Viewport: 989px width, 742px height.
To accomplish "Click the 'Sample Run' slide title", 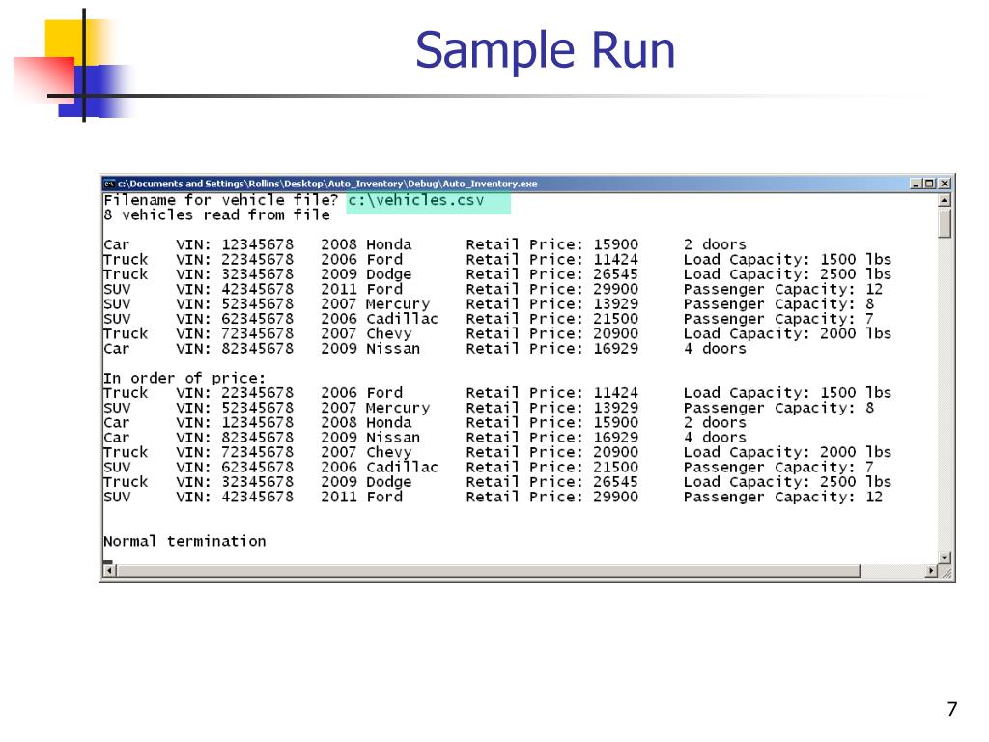I will pos(545,50).
